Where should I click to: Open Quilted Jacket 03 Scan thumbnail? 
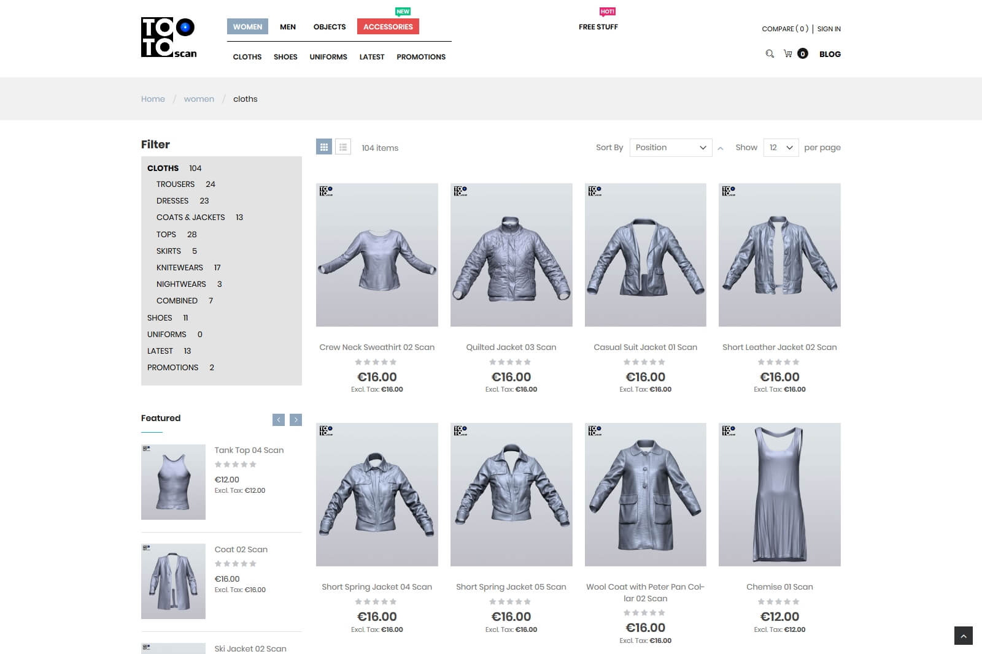coord(511,255)
